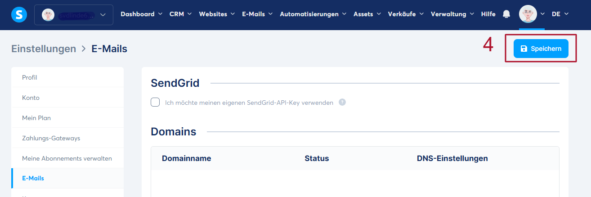Click the Speichern save button
Image resolution: width=591 pixels, height=197 pixels.
(x=541, y=49)
